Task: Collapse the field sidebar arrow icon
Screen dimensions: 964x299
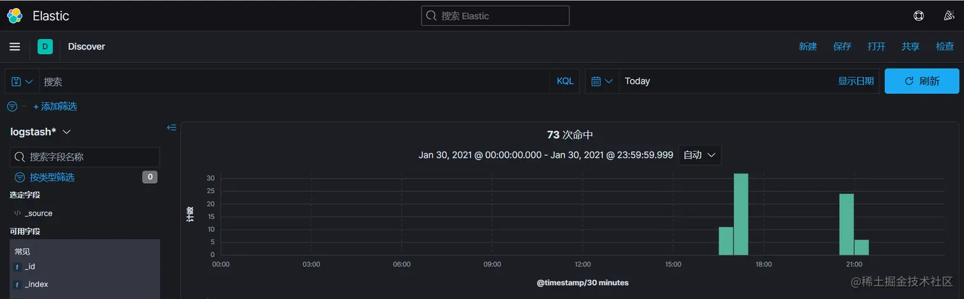Action: coord(172,127)
